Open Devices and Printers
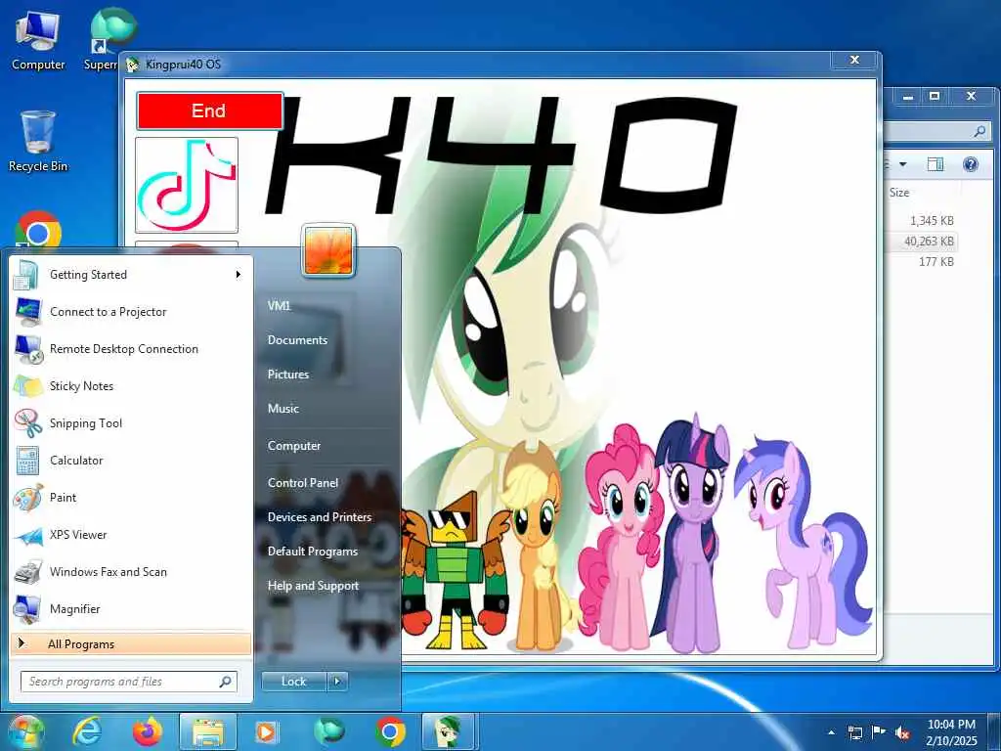This screenshot has width=1001, height=751. click(320, 517)
